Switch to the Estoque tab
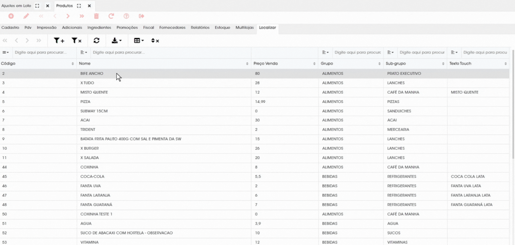The width and height of the screenshot is (515, 245). pyautogui.click(x=222, y=28)
